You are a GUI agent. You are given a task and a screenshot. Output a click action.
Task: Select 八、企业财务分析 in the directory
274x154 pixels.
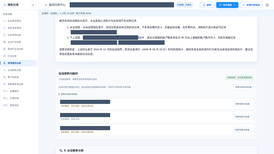click(19, 70)
